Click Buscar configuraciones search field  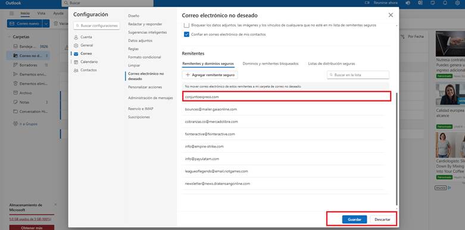click(96, 26)
